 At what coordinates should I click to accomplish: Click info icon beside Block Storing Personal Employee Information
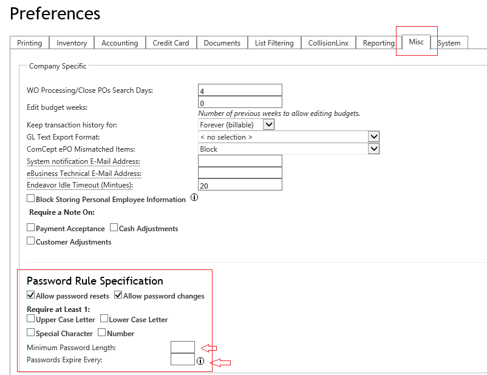point(194,197)
